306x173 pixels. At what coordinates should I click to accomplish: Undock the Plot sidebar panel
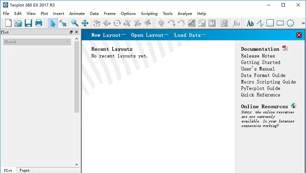coord(71,32)
